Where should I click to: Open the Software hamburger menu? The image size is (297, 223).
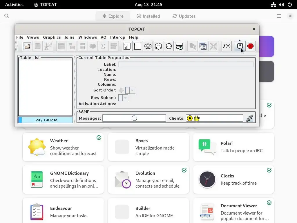[279, 16]
